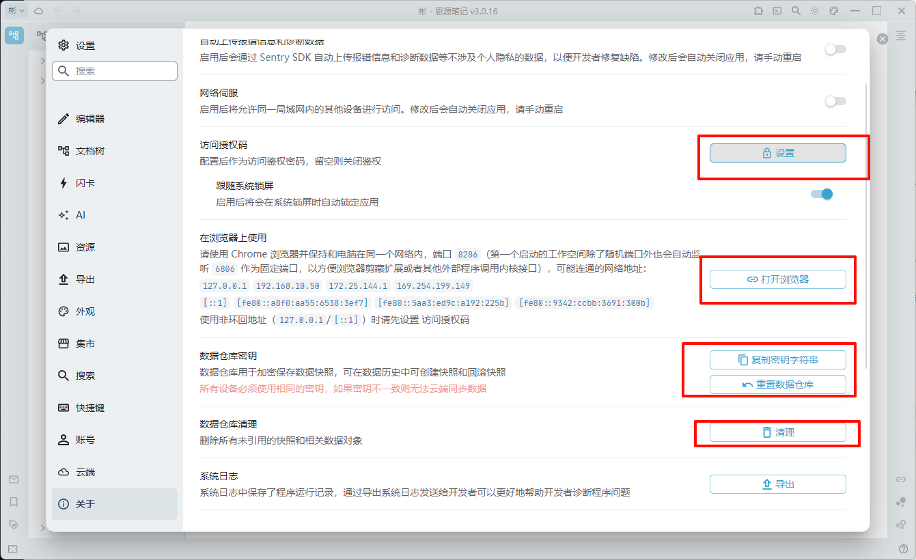Screen dimensions: 916x560
Task: Click the 系统日志 heading
Action: coord(219,476)
